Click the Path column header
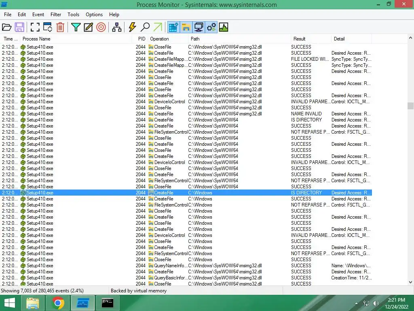Image resolution: width=414 pixels, height=311 pixels. pyautogui.click(x=239, y=39)
